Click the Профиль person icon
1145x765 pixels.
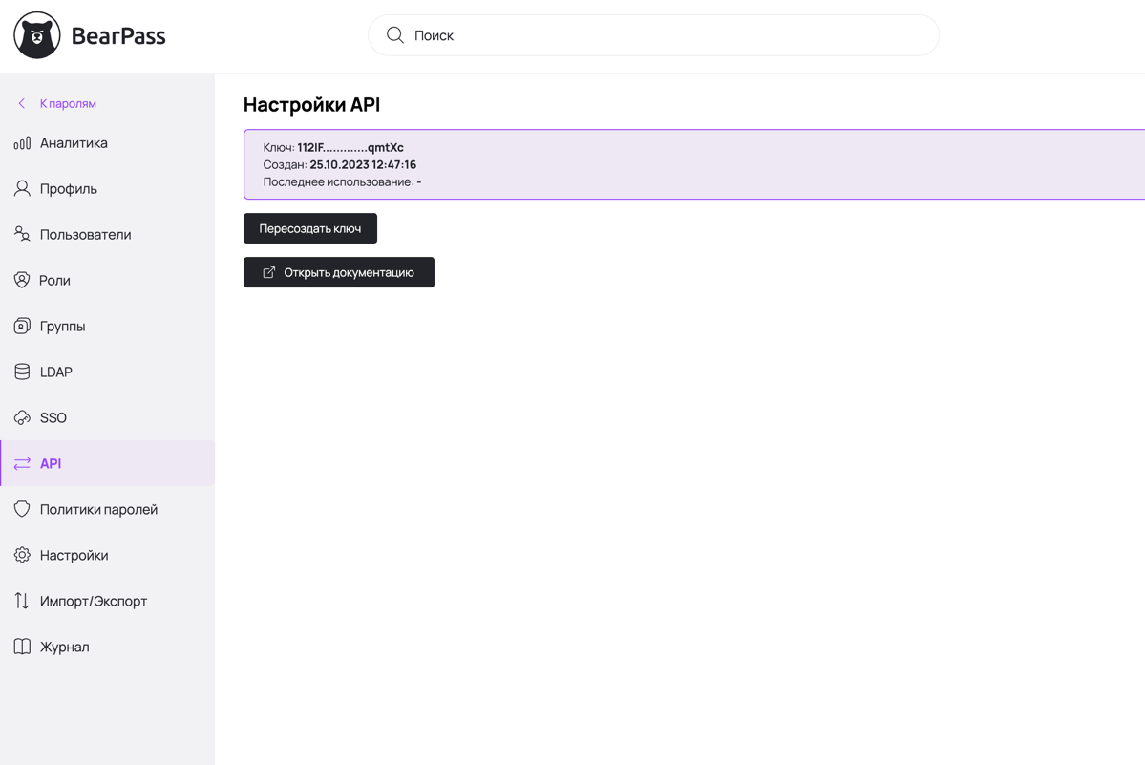pos(22,188)
